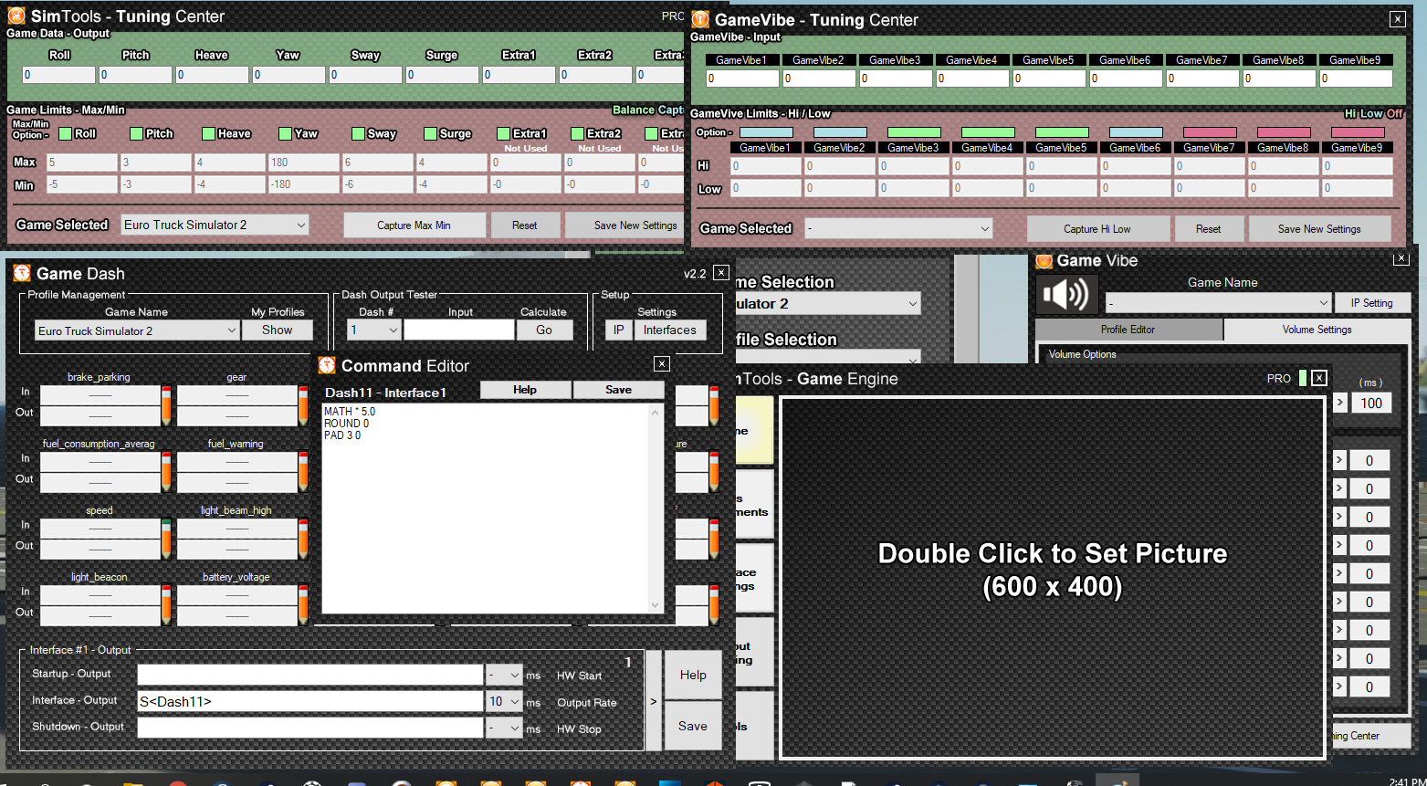The width and height of the screenshot is (1427, 786).
Task: Click the GameVibe1 option color box
Action: 766,132
